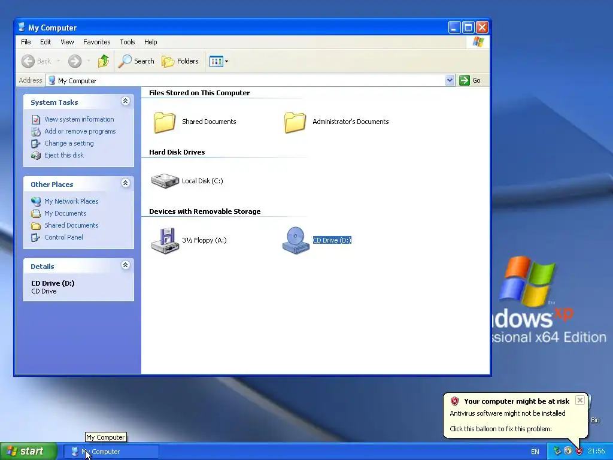Click Add or remove programs link
This screenshot has height=460, width=613.
[x=80, y=131]
